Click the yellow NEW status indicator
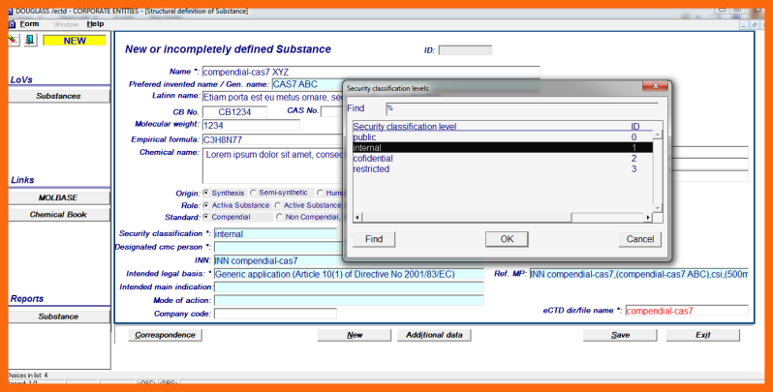The height and width of the screenshot is (392, 773). click(75, 41)
